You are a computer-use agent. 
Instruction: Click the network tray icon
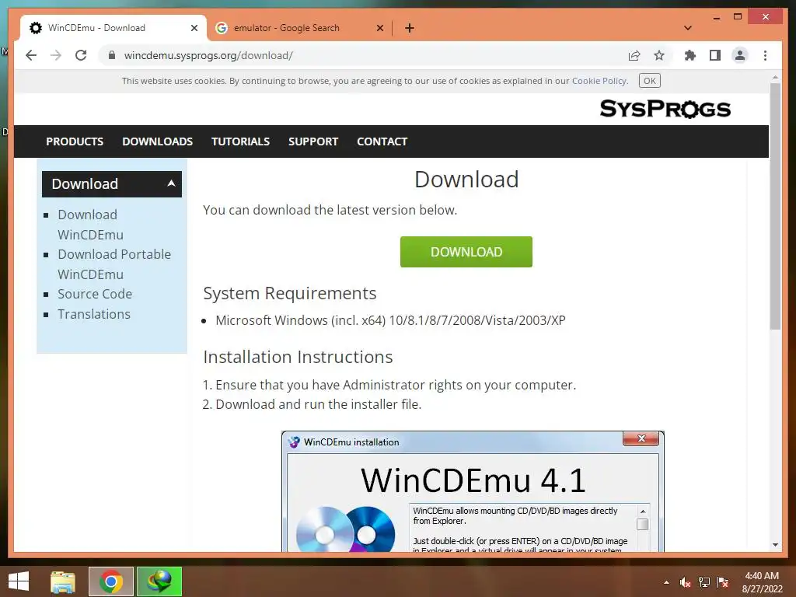click(704, 582)
